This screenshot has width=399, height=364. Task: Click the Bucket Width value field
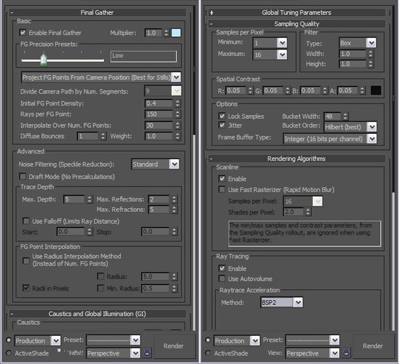(333, 116)
